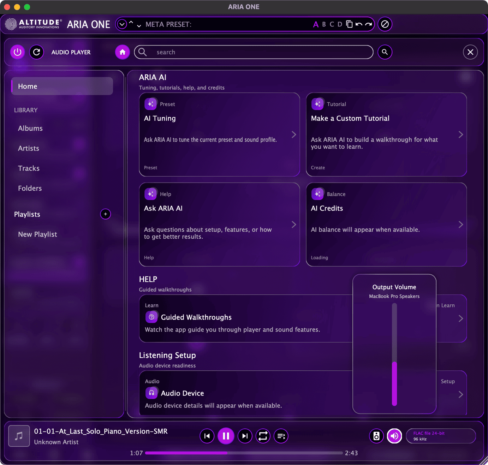Image resolution: width=488 pixels, height=465 pixels.
Task: Click the Guided Walkthroughs question icon
Action: coord(151,317)
